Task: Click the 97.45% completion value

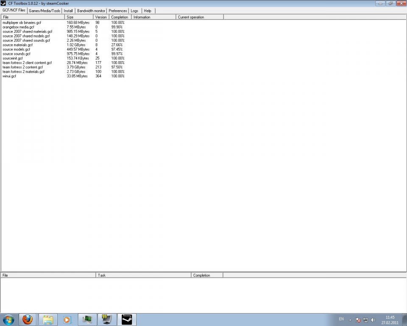Action: 117,49
